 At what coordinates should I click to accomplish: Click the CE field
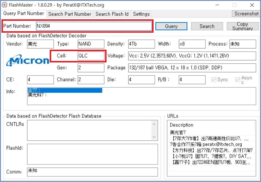40,80
